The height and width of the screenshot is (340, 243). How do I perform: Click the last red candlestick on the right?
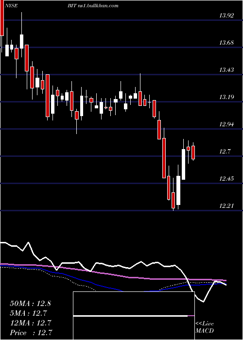click(x=193, y=153)
